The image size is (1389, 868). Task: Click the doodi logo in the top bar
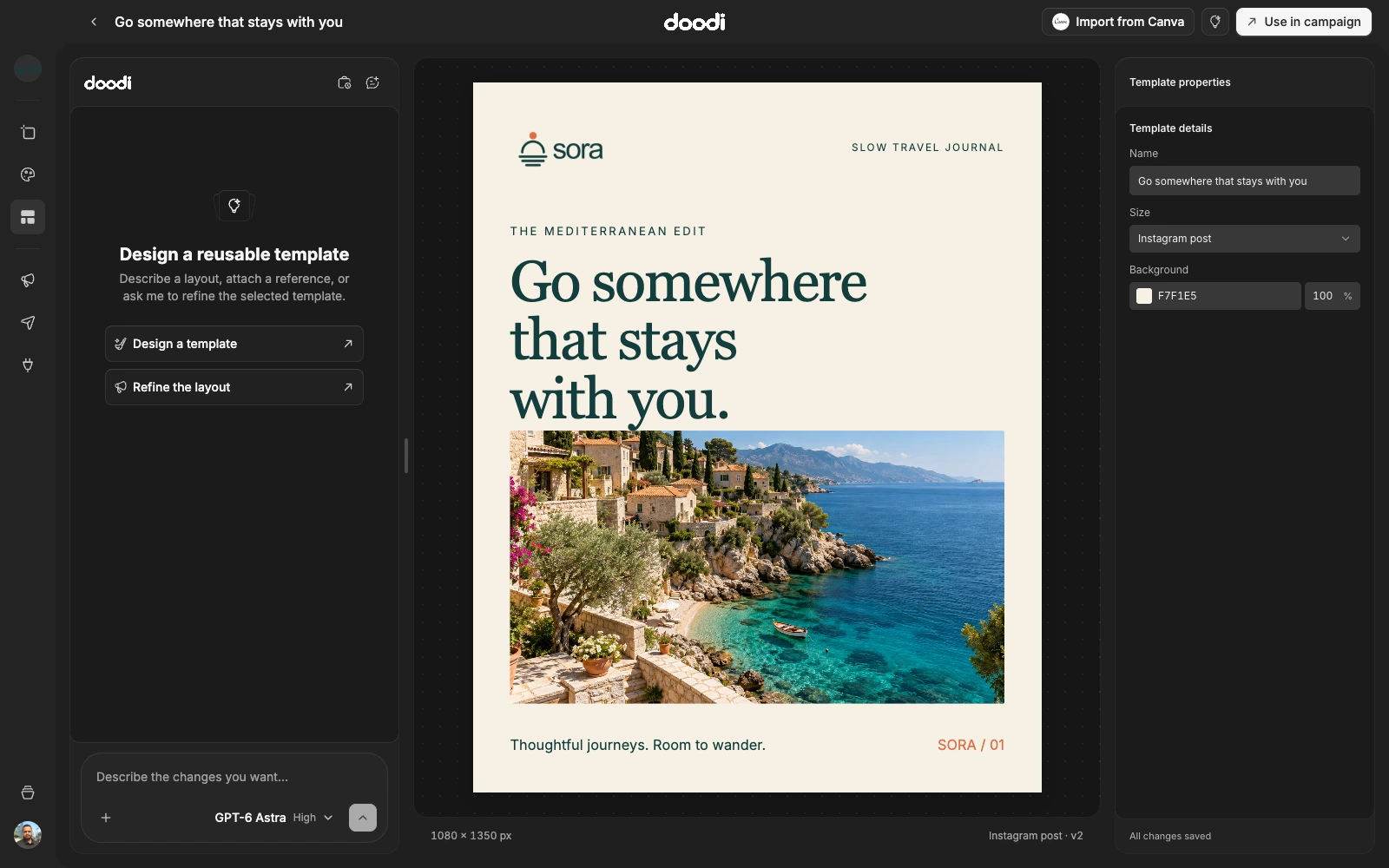[x=694, y=22]
